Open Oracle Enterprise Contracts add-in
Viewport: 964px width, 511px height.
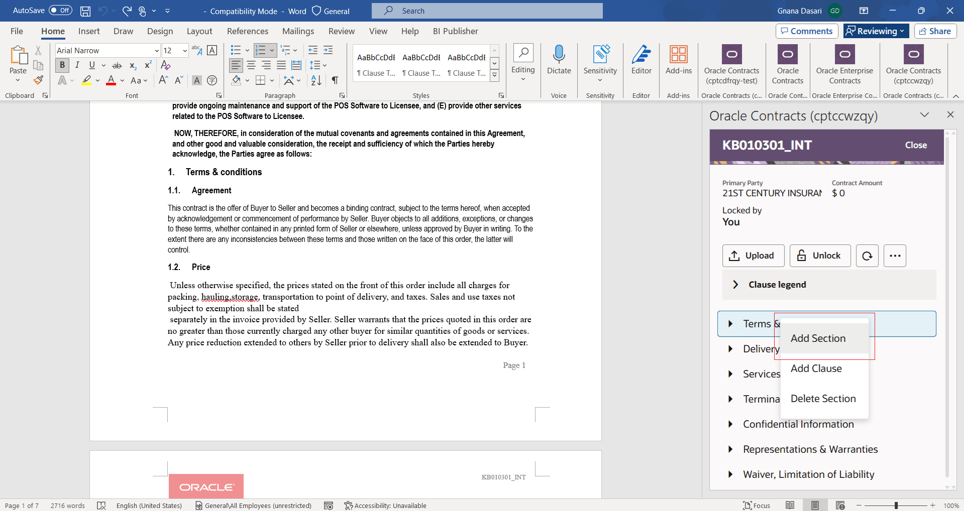pos(844,65)
